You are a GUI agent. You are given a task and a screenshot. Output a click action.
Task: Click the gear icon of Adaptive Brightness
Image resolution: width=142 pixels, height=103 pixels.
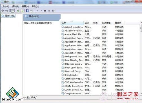[63, 31]
